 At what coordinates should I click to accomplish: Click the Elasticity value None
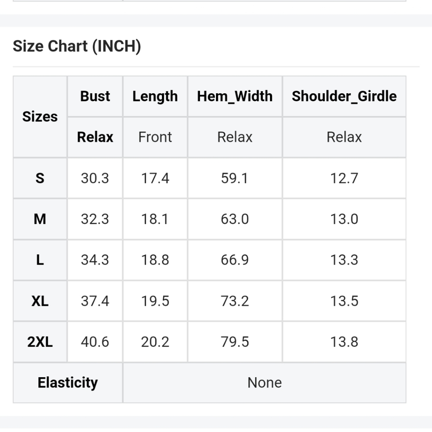click(x=264, y=383)
